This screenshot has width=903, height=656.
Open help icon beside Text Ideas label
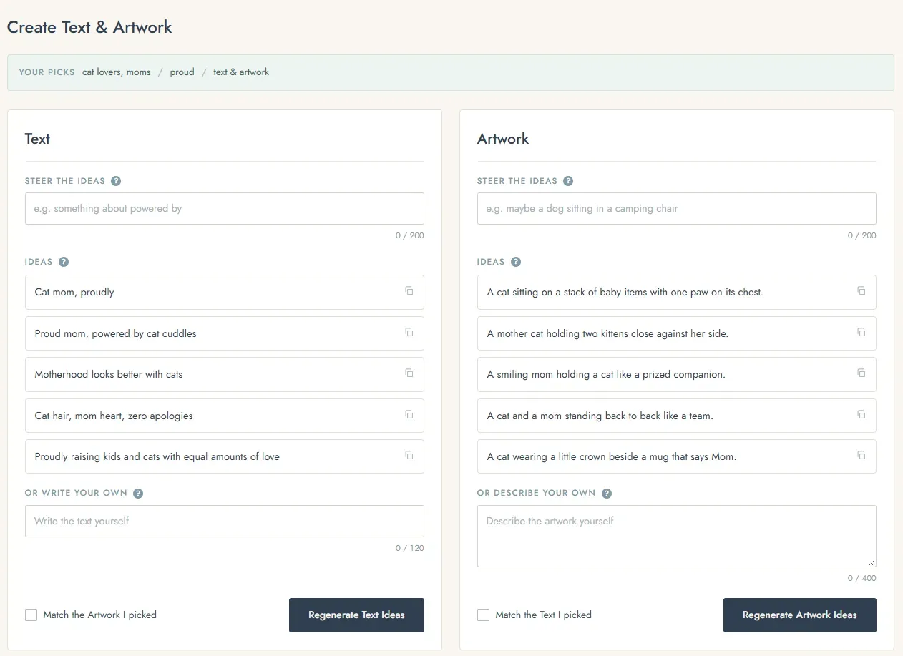(64, 262)
